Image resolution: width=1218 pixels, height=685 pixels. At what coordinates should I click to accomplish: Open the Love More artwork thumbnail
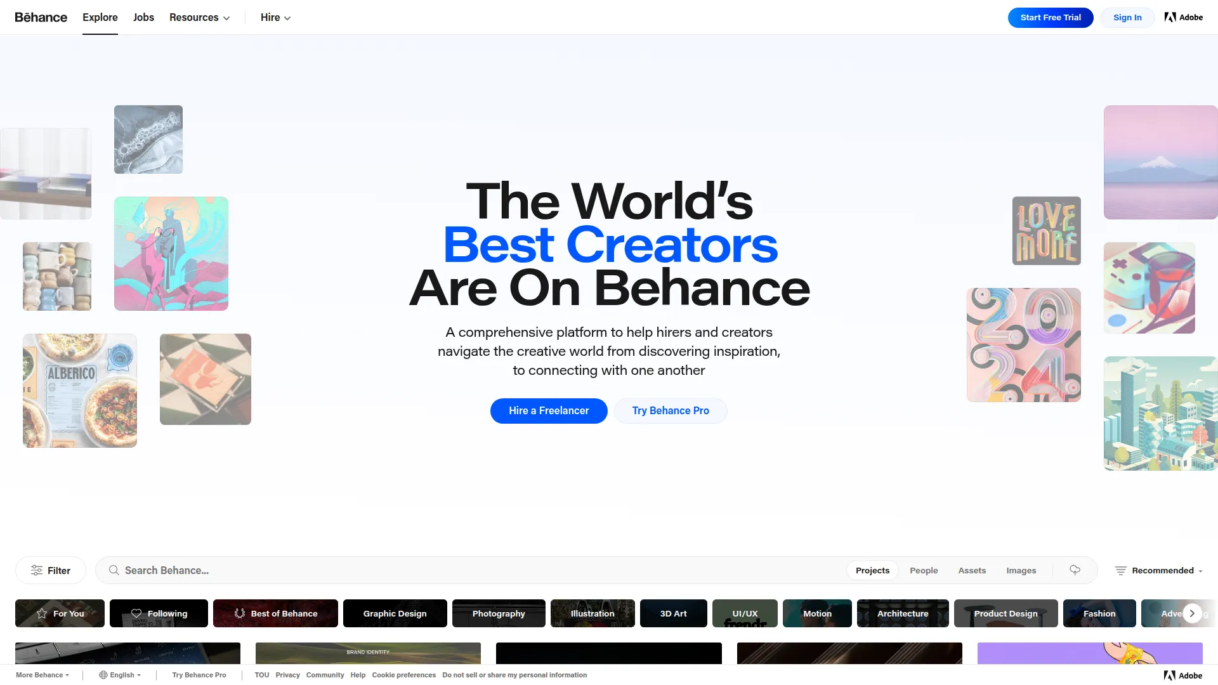click(x=1047, y=231)
